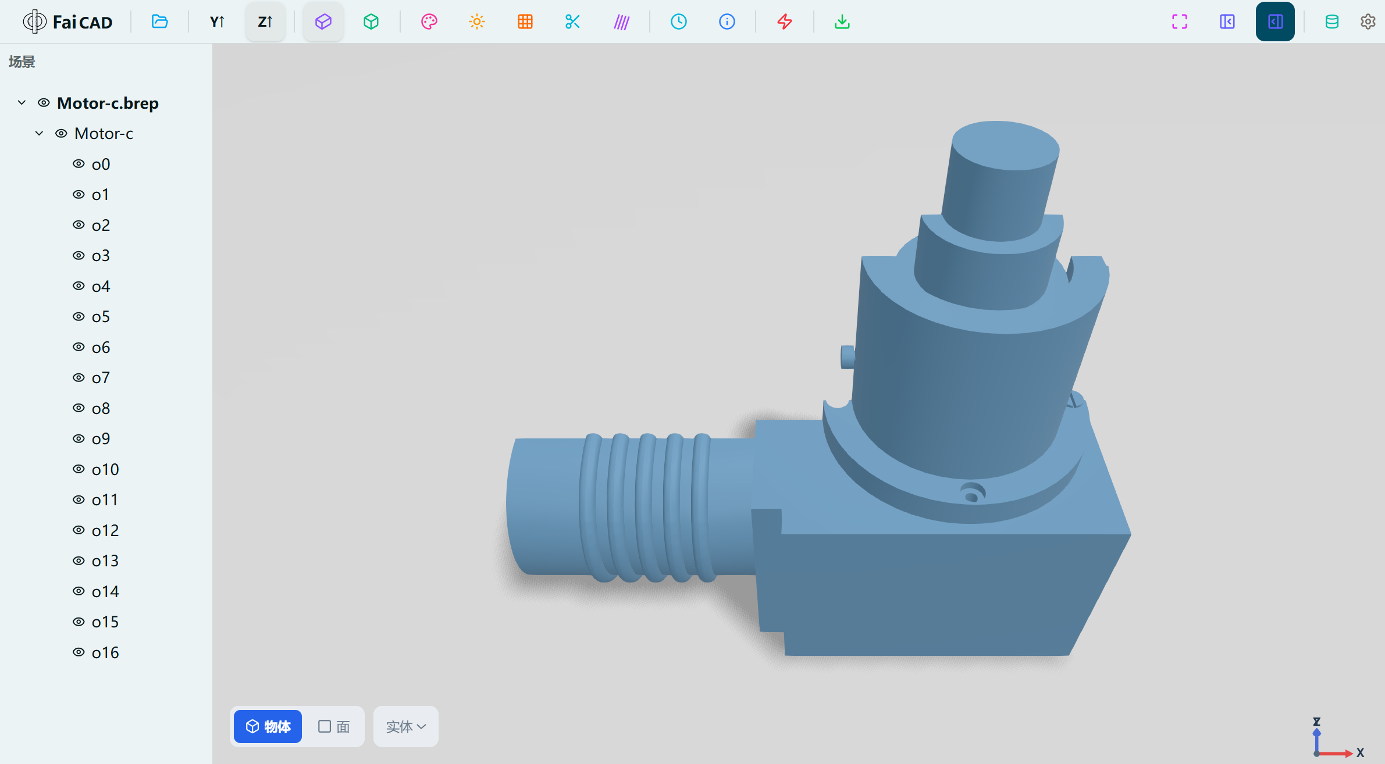Image resolution: width=1385 pixels, height=764 pixels.
Task: Collapse the Motor-c.brep tree node
Action: pos(22,103)
